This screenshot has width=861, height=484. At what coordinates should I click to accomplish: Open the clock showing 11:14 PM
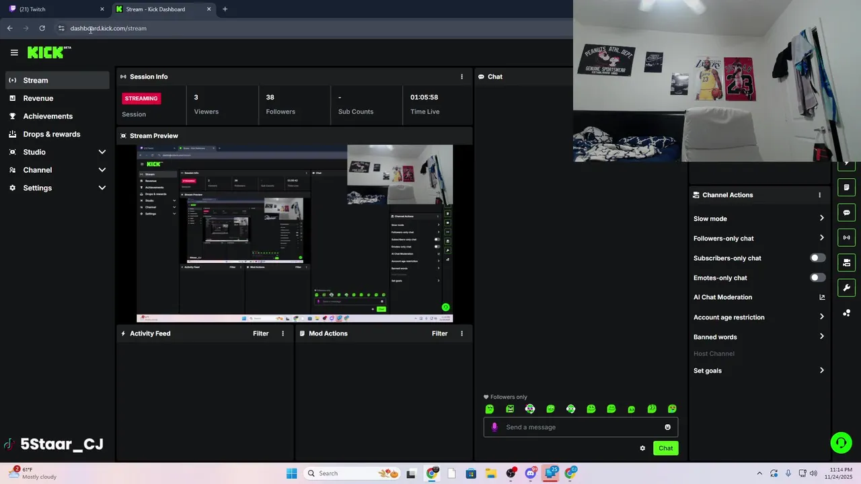tap(839, 473)
